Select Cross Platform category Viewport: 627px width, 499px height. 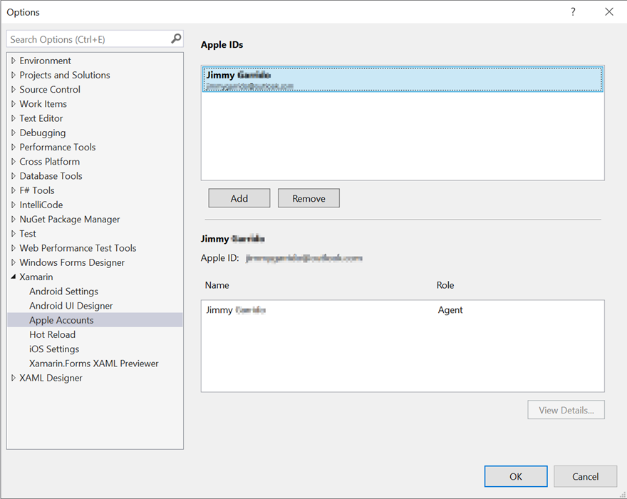click(x=50, y=161)
